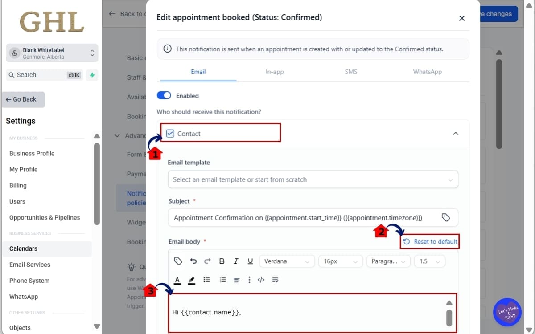Click into the email body text area
Image resolution: width=535 pixels, height=334 pixels.
tap(308, 313)
